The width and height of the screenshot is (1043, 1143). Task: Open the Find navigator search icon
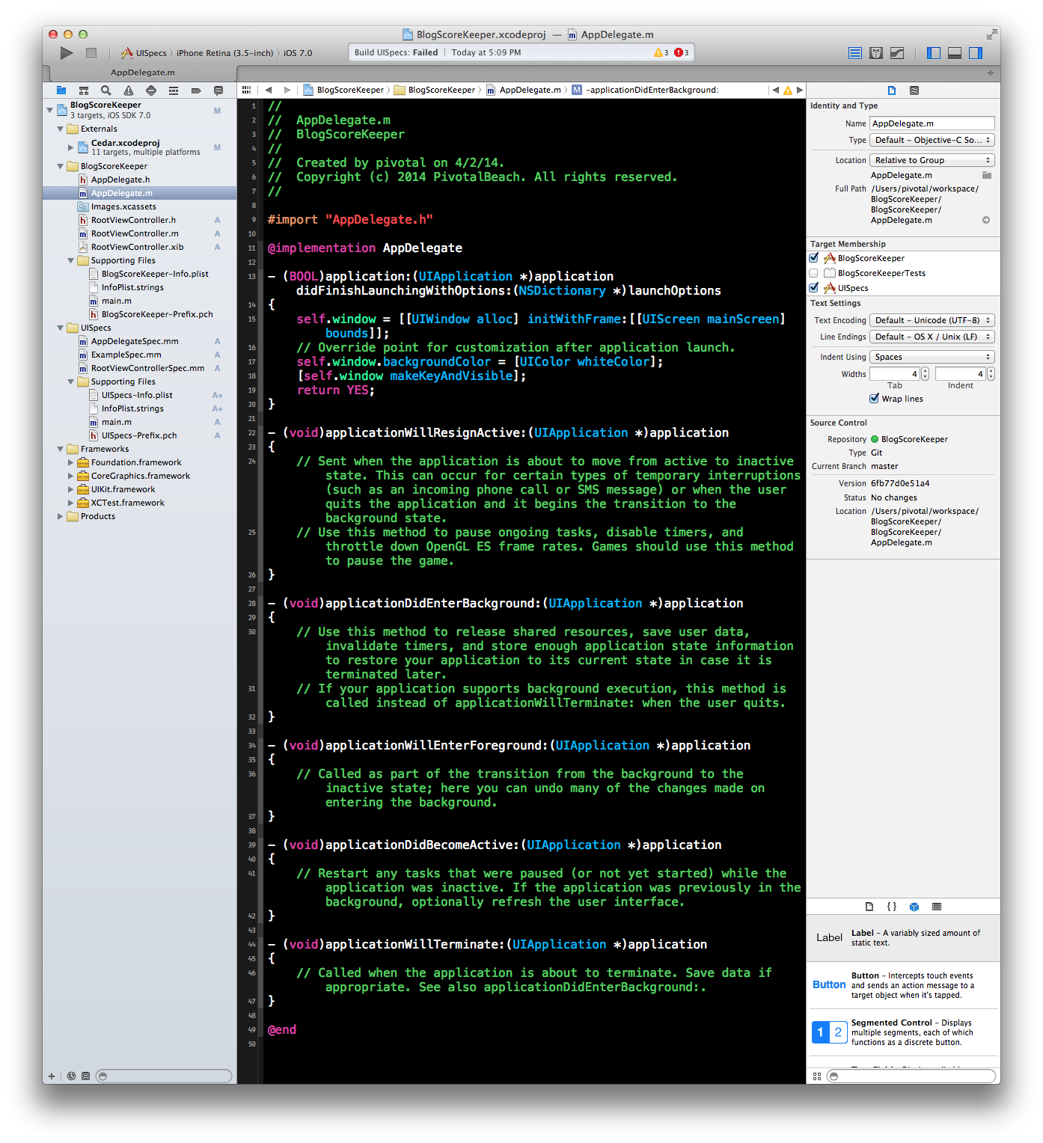(x=106, y=91)
